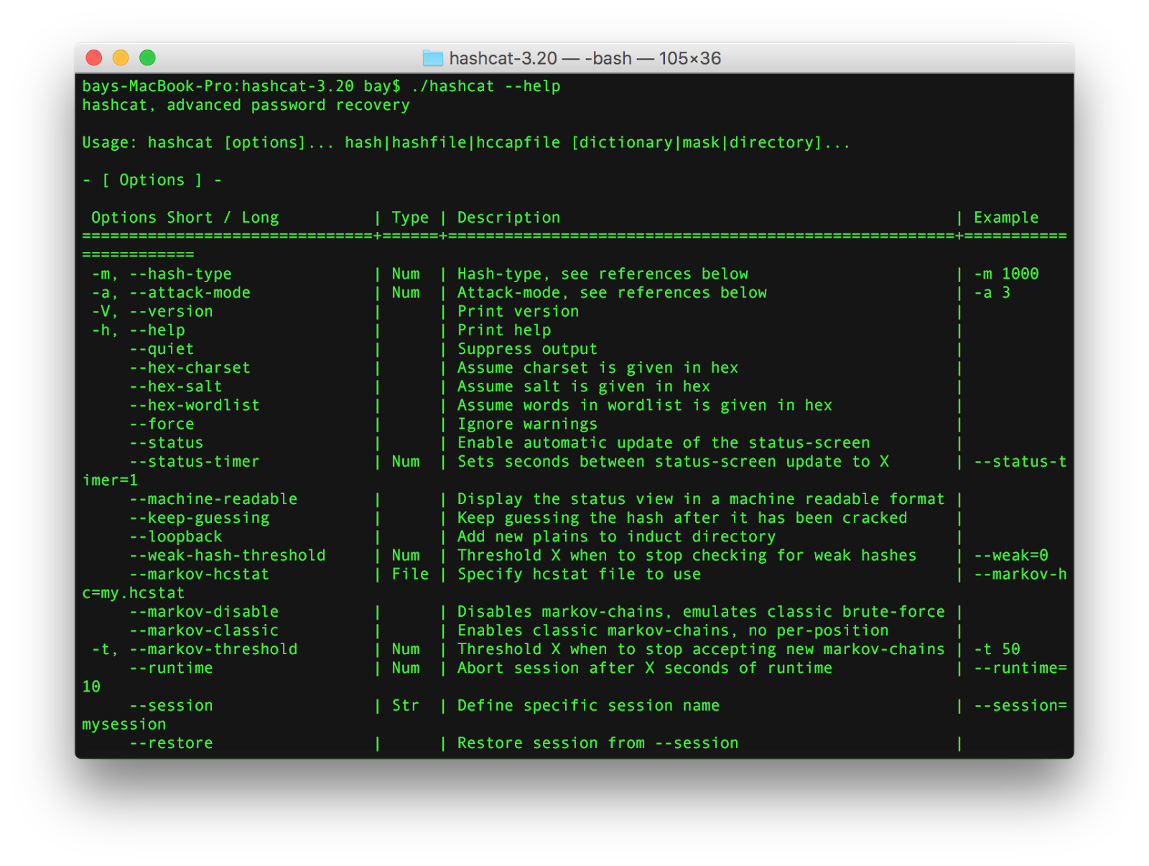
Task: Click the --session mysession example text
Action: (x=1020, y=705)
